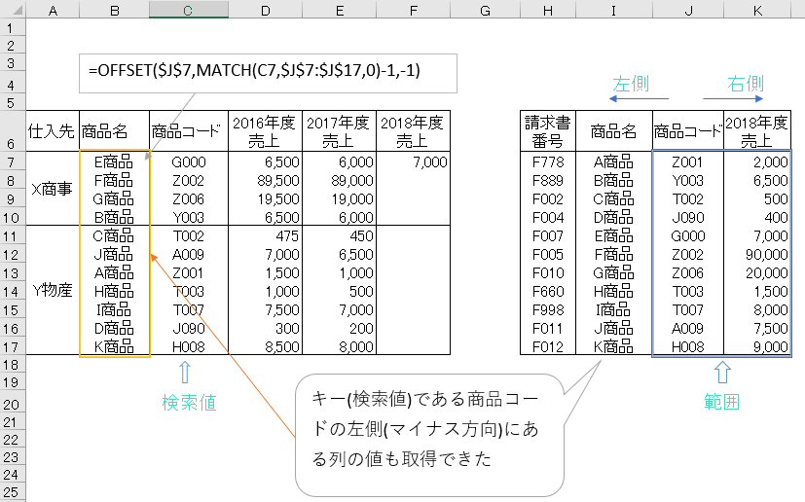Click cell B商品 in column B
The width and height of the screenshot is (805, 502).
pyautogui.click(x=114, y=217)
